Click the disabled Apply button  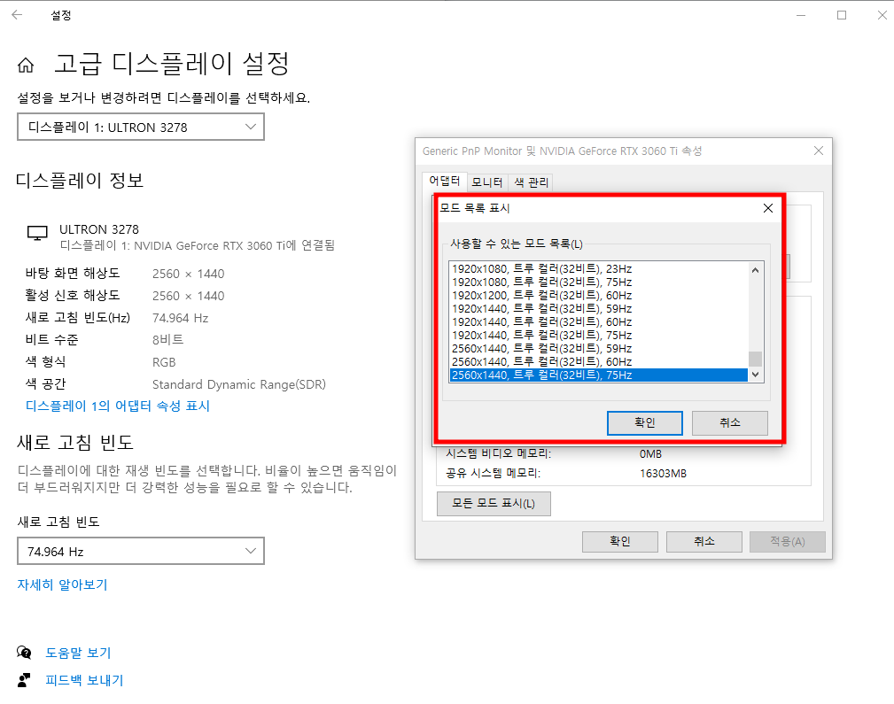coord(788,542)
